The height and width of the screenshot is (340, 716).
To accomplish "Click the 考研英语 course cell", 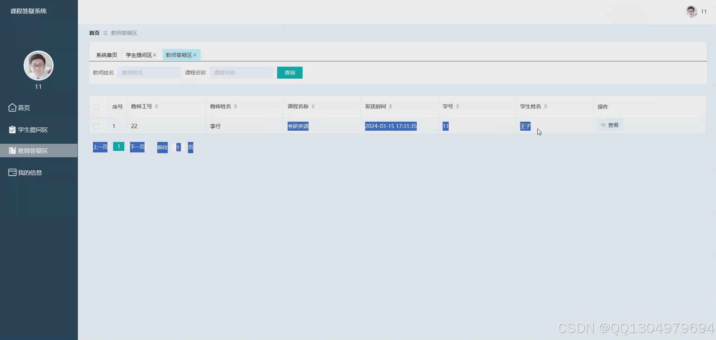I will click(x=298, y=126).
